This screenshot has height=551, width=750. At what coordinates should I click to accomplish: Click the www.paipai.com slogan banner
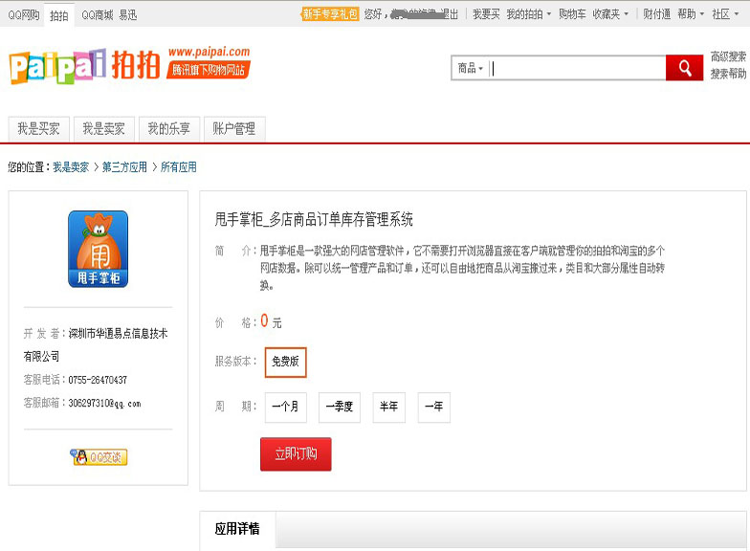pyautogui.click(x=209, y=62)
